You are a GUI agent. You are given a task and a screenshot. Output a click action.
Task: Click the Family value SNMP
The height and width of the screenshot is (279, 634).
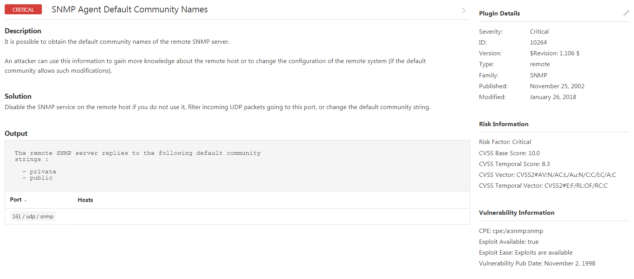[539, 75]
